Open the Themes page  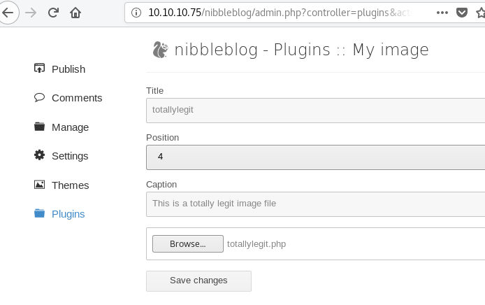(x=70, y=185)
